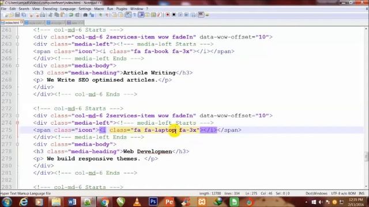Click 'Ln : 275' in status bar

click(251, 193)
